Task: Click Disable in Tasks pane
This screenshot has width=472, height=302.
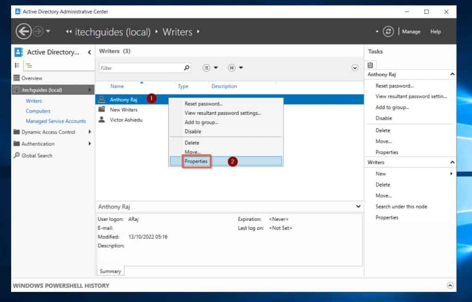Action: pos(384,118)
